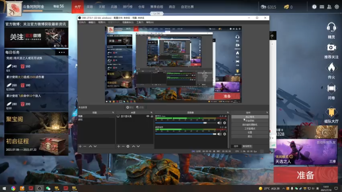Pop out the OBS mixer dock with its header icon
Screen dimensions: 342x192
tap(228, 113)
